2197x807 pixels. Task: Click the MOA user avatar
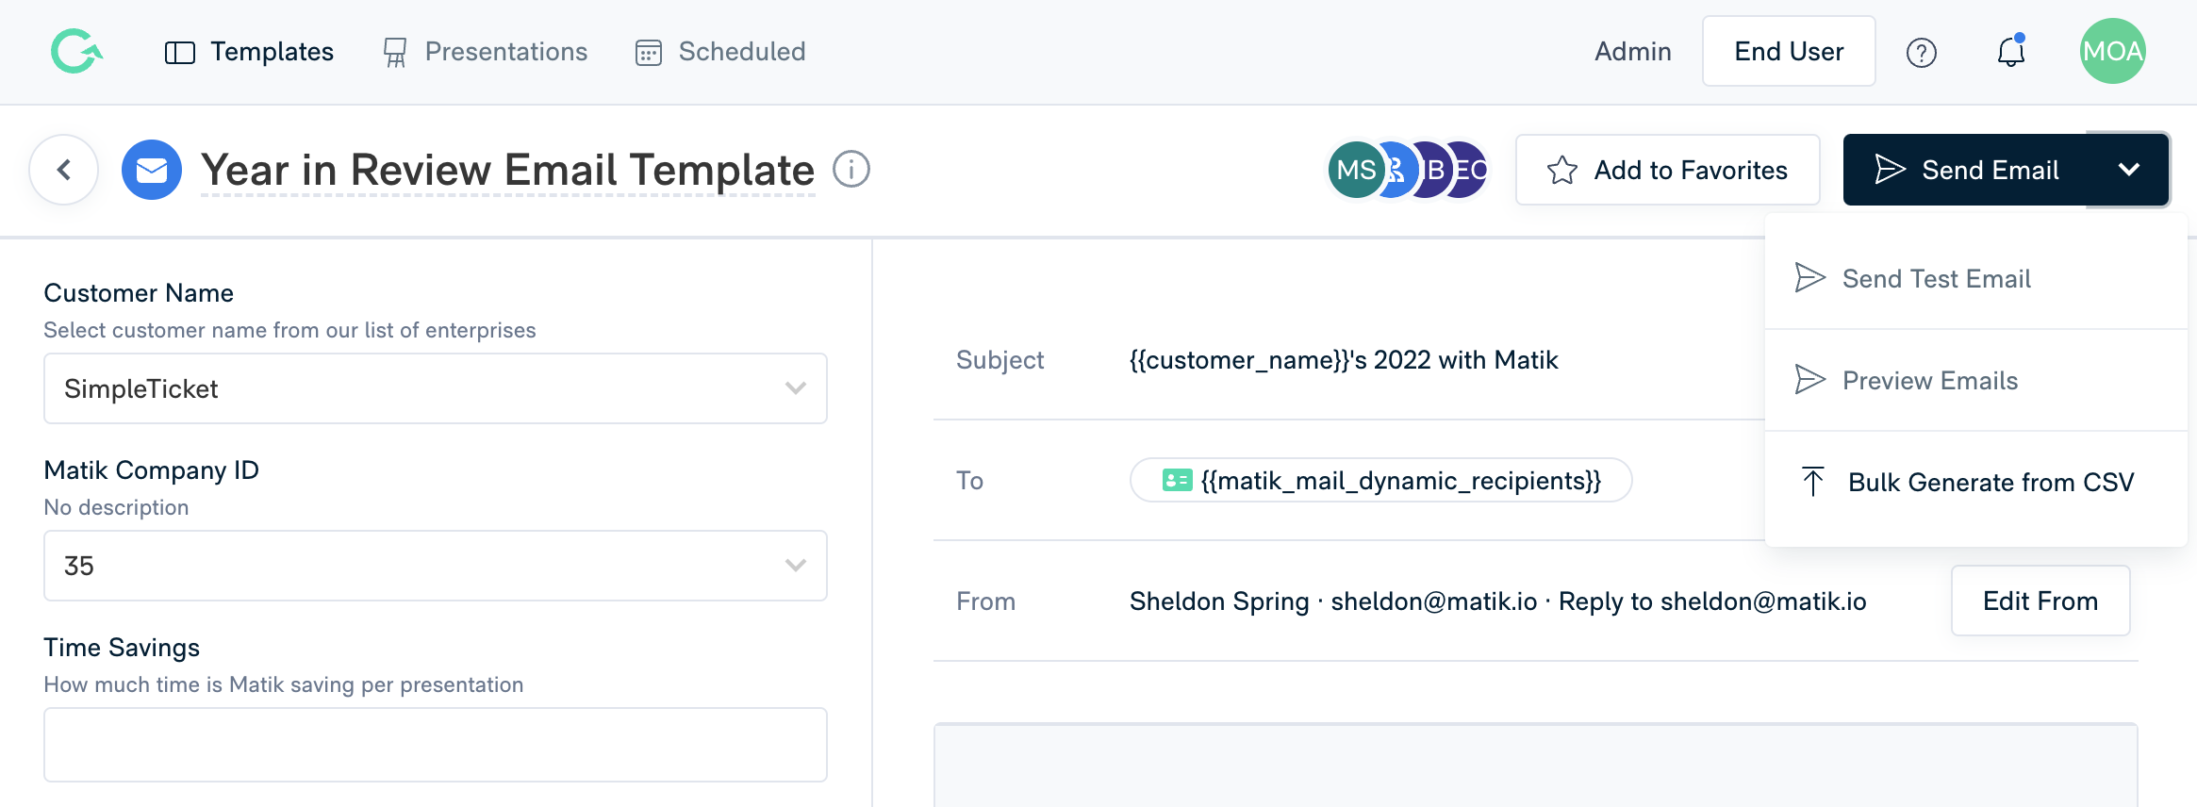[2113, 51]
